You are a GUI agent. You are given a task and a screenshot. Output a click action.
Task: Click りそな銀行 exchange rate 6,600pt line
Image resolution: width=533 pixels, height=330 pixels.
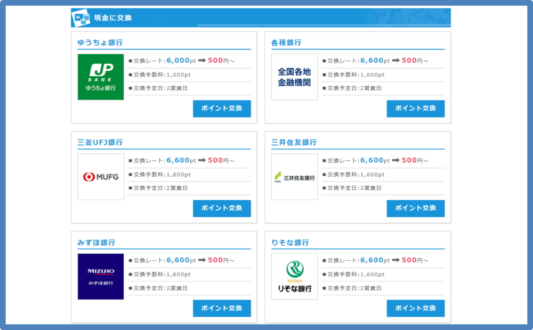[x=376, y=260]
